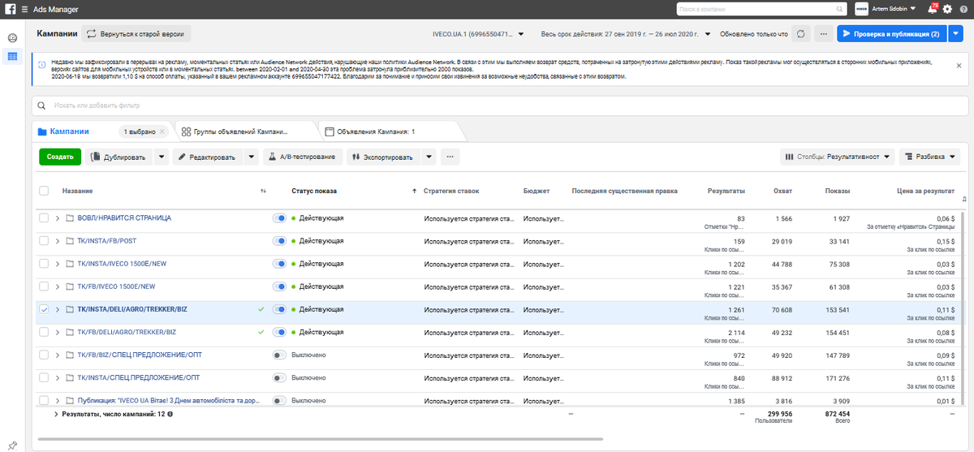The height and width of the screenshot is (452, 974).
Task: Open the Редактировать dropdown arrow
Action: point(252,157)
